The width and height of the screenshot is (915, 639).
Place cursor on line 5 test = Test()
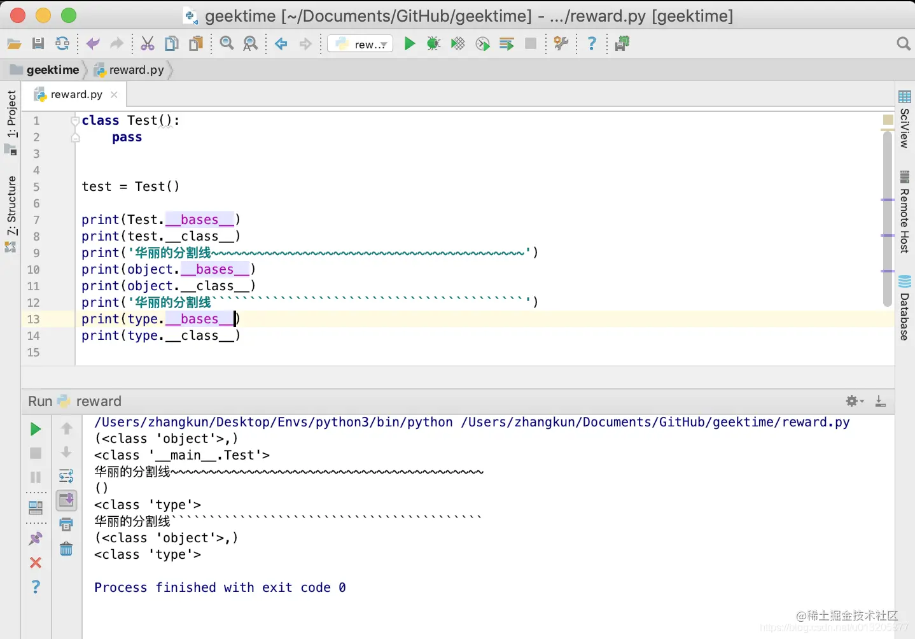[x=130, y=187]
